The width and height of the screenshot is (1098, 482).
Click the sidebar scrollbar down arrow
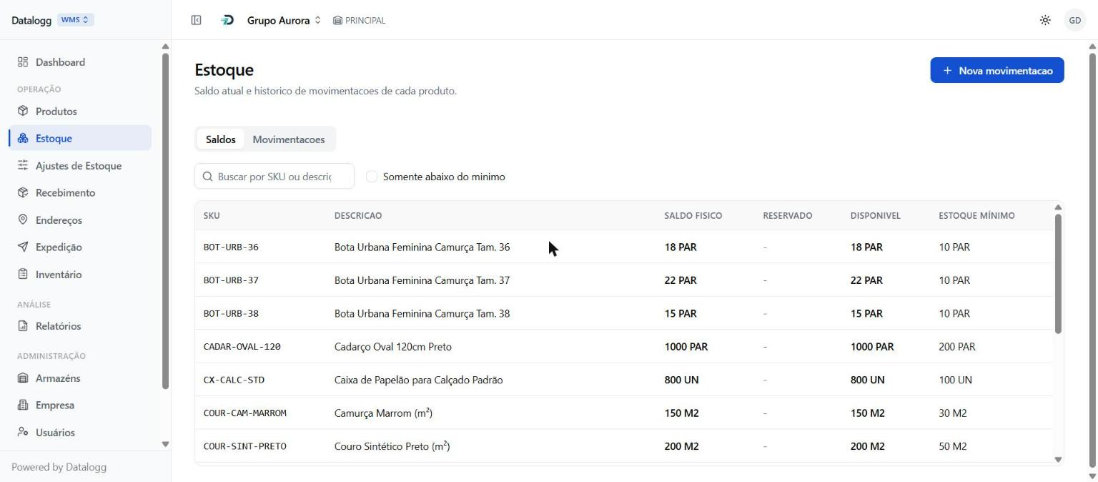click(x=165, y=444)
